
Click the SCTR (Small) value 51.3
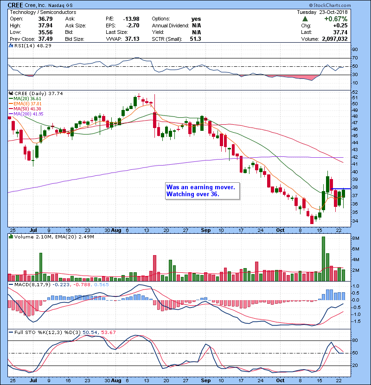click(x=195, y=39)
